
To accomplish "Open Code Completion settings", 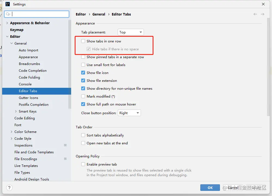I will 33,71.
